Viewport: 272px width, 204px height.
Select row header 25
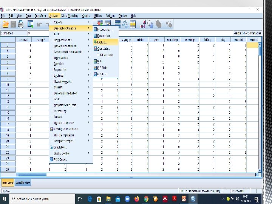coord(8,169)
